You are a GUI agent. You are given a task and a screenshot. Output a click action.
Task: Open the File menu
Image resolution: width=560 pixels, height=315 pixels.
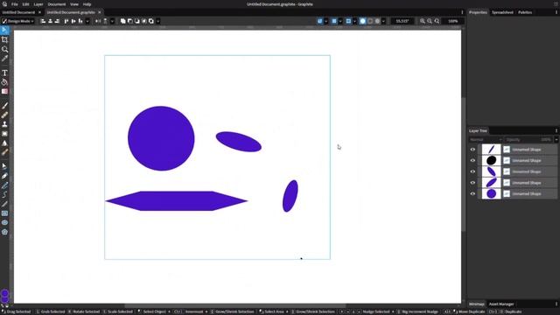pos(15,4)
